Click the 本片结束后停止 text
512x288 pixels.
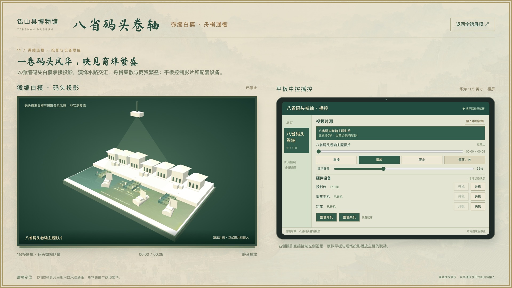[x=476, y=231]
